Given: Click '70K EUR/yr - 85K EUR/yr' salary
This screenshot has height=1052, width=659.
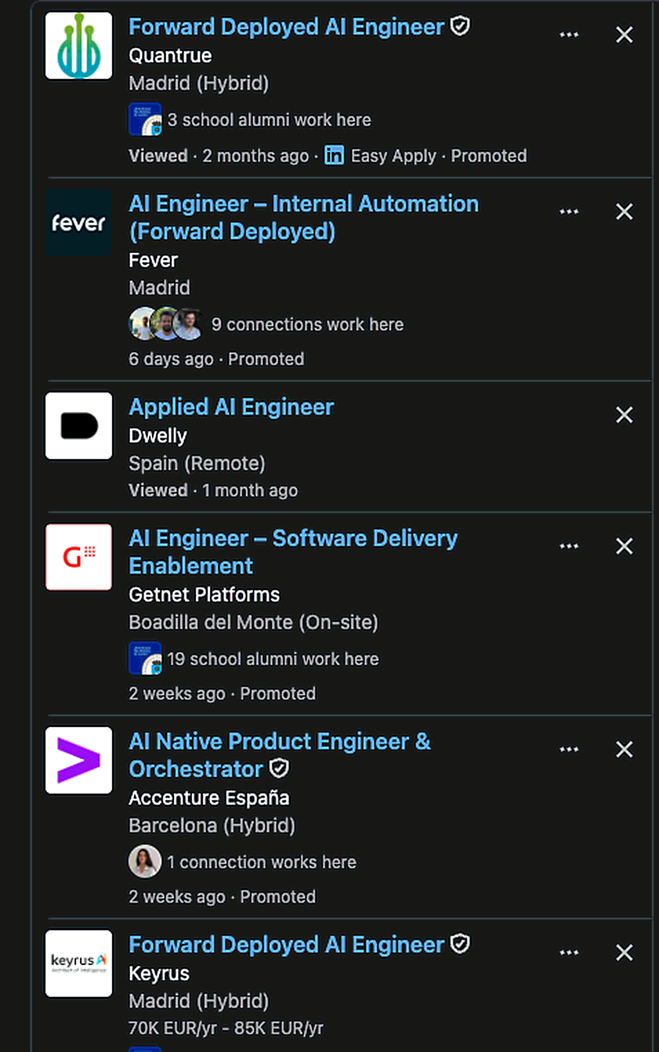Looking at the screenshot, I should pos(226,1028).
